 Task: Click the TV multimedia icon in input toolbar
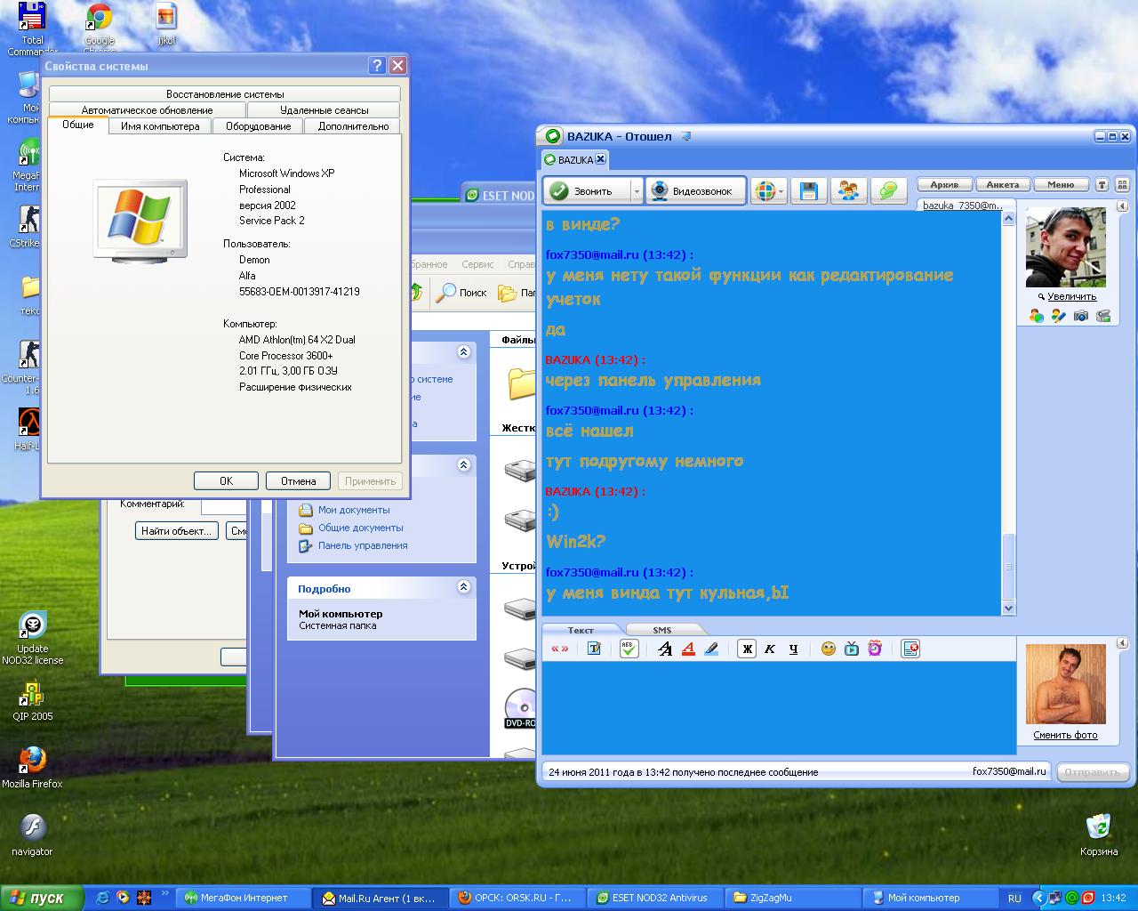pos(852,649)
